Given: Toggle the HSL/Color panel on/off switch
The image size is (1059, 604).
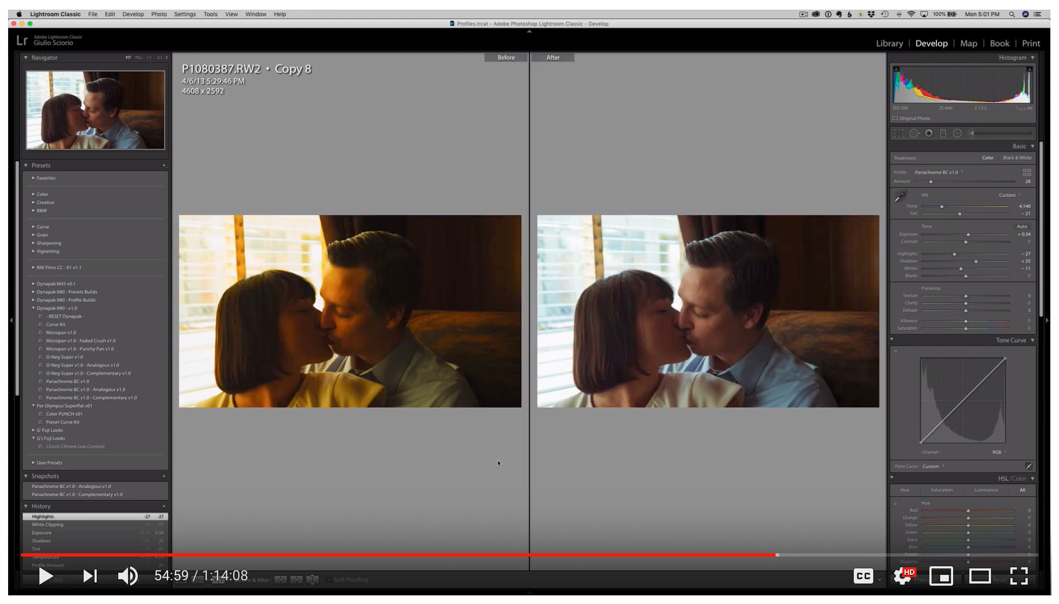Looking at the screenshot, I should [x=892, y=478].
